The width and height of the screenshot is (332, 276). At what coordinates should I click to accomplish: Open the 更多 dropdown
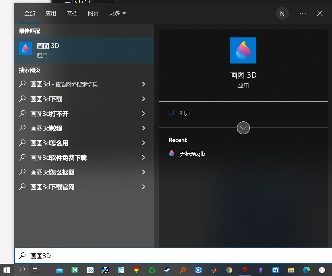click(118, 14)
